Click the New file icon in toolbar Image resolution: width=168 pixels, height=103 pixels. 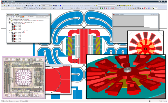3,6
